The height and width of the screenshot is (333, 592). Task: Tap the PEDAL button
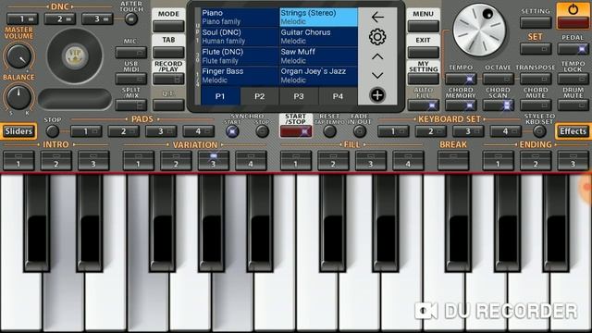pyautogui.click(x=573, y=49)
